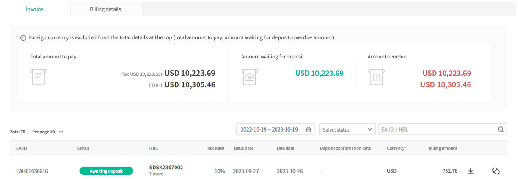
Task: Focus the EA ID / HBL search field
Action: point(438,130)
